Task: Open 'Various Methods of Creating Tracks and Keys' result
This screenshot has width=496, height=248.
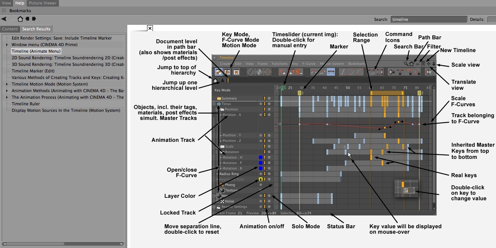Action: [68, 77]
